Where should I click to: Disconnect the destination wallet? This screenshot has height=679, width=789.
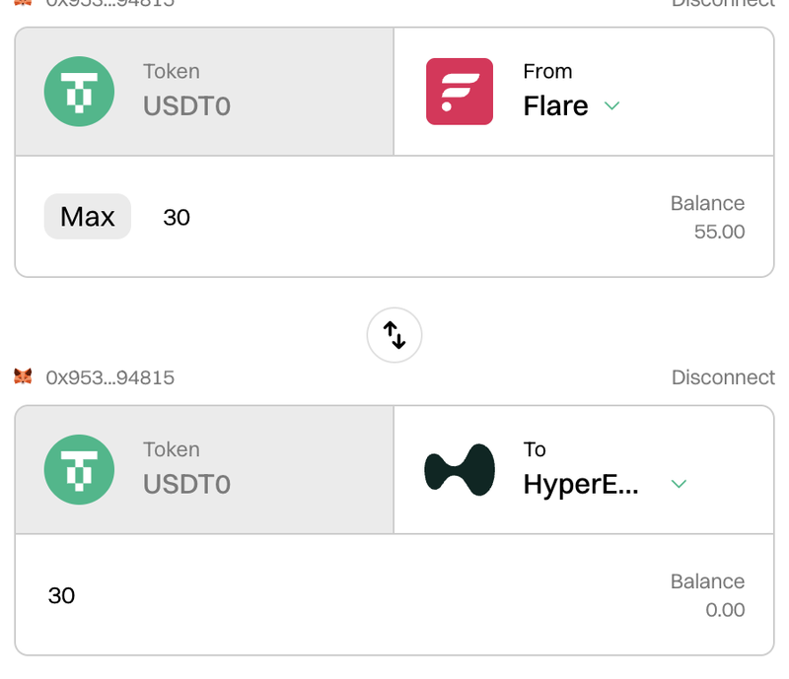coord(723,377)
